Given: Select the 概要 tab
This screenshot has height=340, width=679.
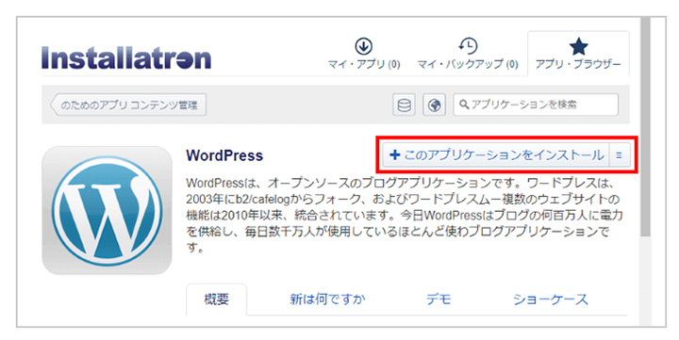Looking at the screenshot, I should [217, 300].
